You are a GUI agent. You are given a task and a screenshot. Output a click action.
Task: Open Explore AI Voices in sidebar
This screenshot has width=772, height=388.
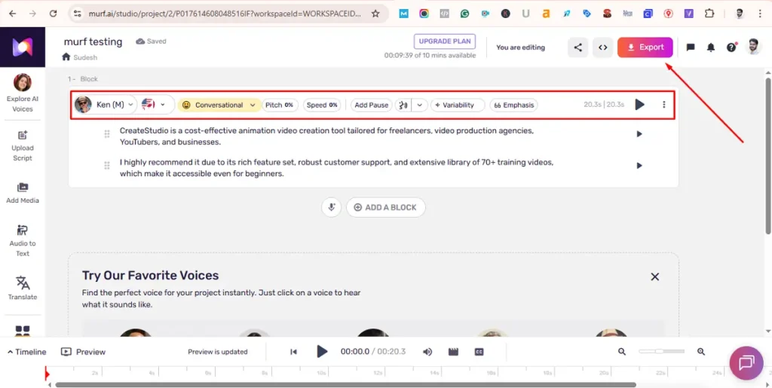pos(22,93)
